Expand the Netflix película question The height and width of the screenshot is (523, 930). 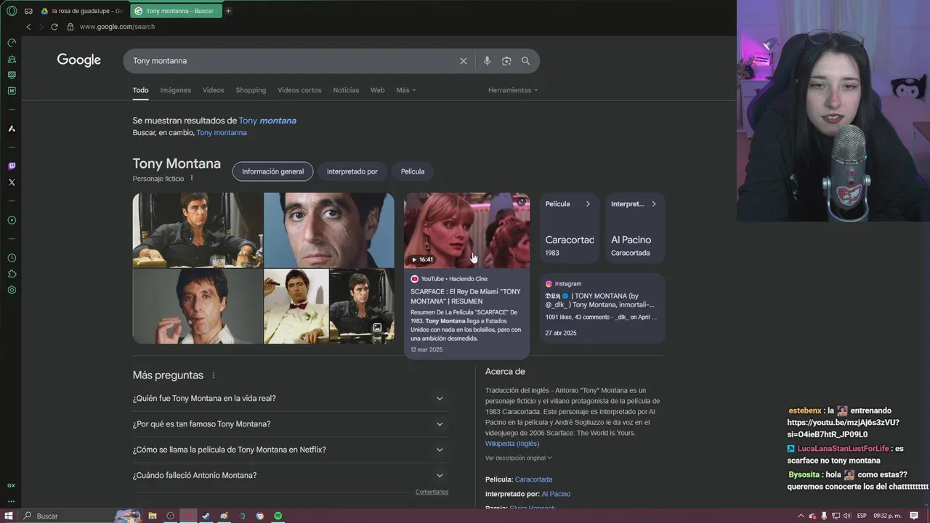[289, 450]
